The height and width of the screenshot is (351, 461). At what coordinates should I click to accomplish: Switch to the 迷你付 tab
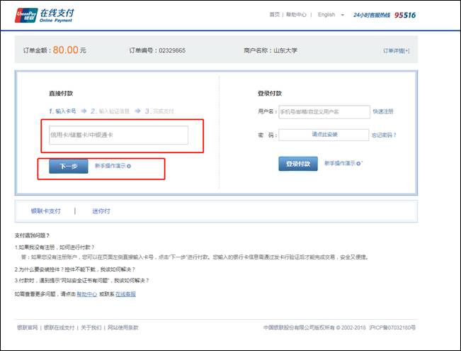pyautogui.click(x=101, y=211)
